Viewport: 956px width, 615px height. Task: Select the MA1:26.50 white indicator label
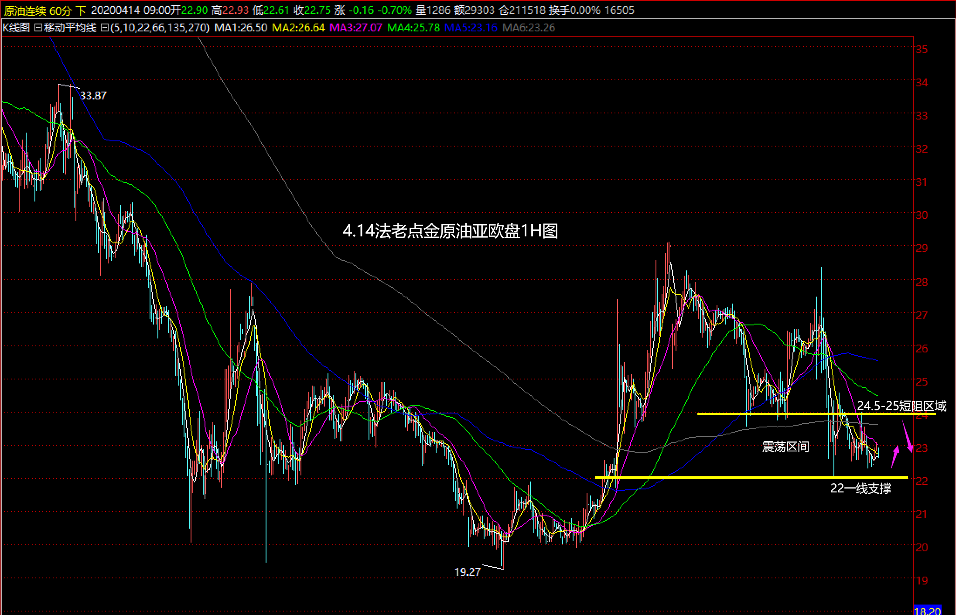(241, 28)
